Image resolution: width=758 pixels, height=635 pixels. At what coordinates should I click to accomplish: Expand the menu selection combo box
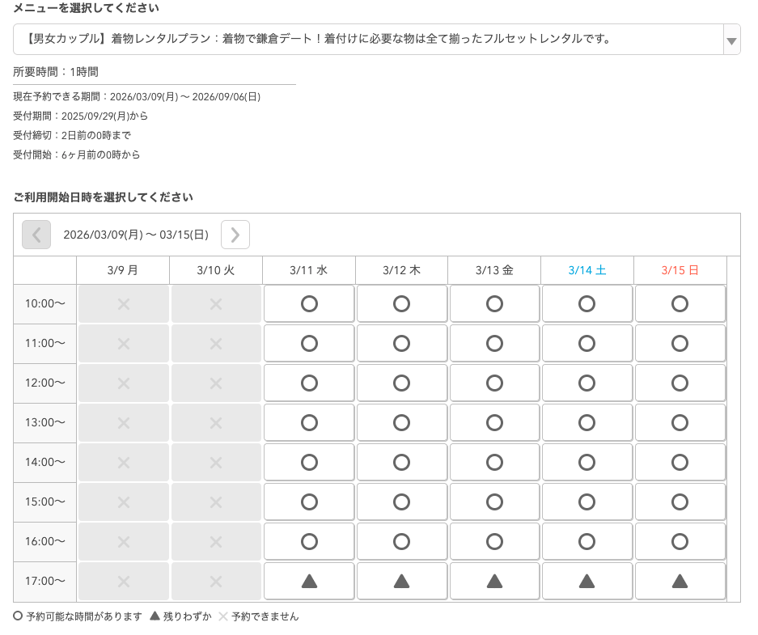[372, 39]
